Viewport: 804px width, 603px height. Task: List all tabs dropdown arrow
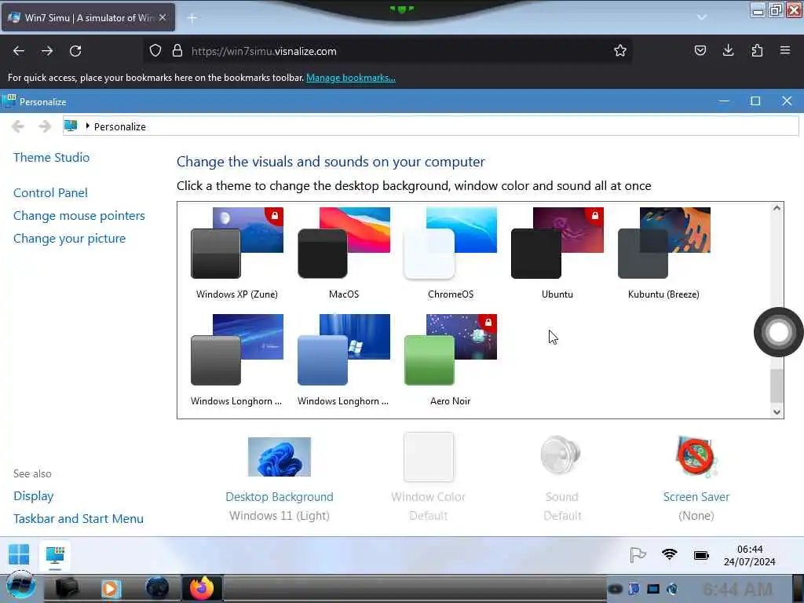pos(702,17)
